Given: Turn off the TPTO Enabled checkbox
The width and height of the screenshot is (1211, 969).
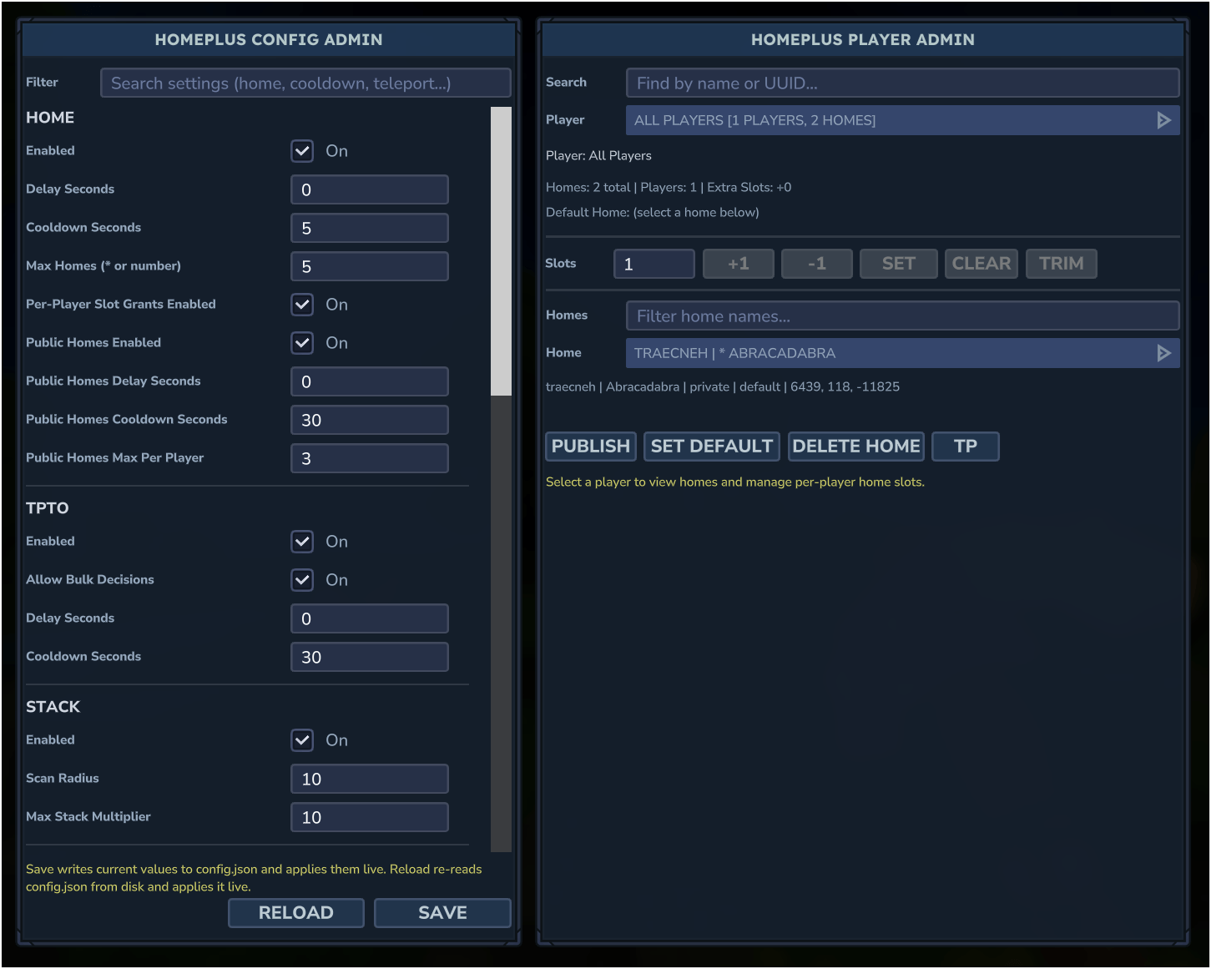Looking at the screenshot, I should coord(302,542).
